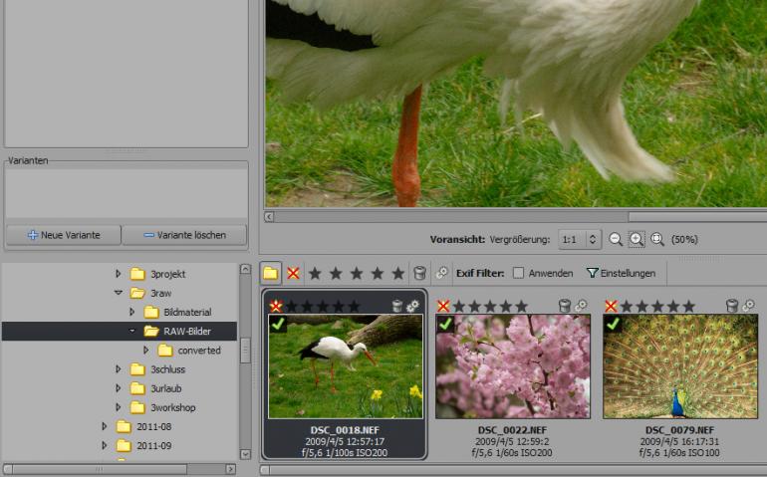Viewport: 767px width, 477px height.
Task: Add DSC_0079.NEF to the processing queue
Action: 748,307
